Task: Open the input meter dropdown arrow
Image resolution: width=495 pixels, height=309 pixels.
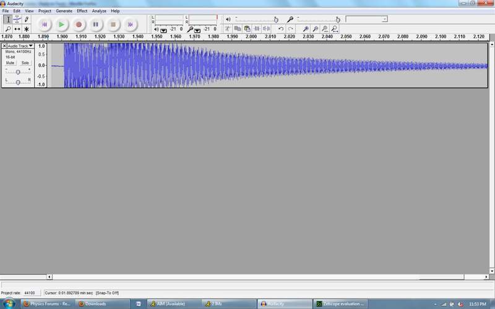Action: [x=197, y=30]
